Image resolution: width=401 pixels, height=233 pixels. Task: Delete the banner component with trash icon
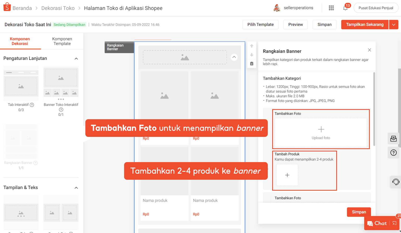(252, 64)
